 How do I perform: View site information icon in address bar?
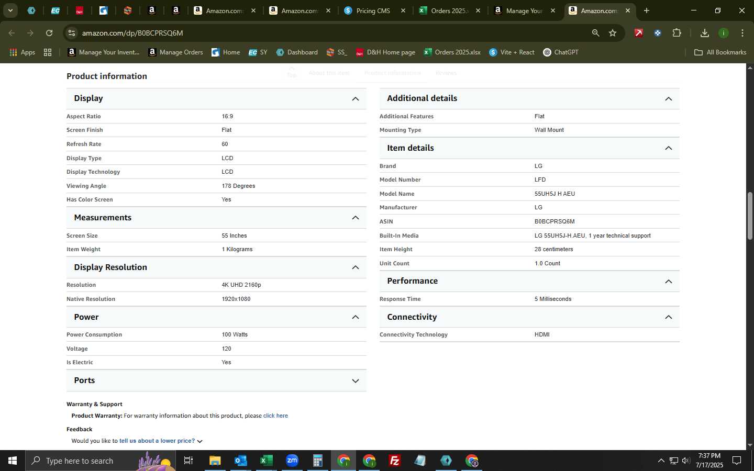tap(72, 33)
